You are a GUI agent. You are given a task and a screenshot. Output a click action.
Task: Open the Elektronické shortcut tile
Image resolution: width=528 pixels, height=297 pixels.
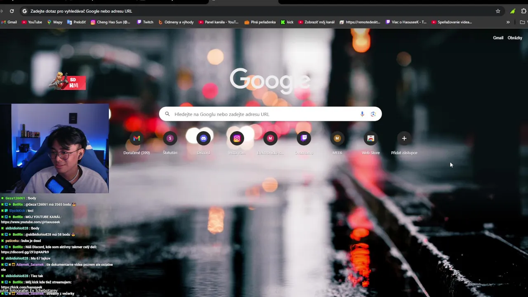(x=270, y=143)
